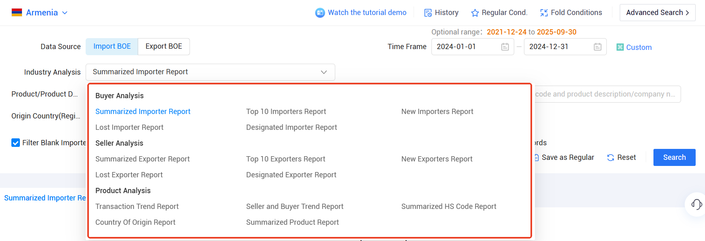Choose Summarized HS Code Report
This screenshot has height=241, width=705.
click(449, 207)
